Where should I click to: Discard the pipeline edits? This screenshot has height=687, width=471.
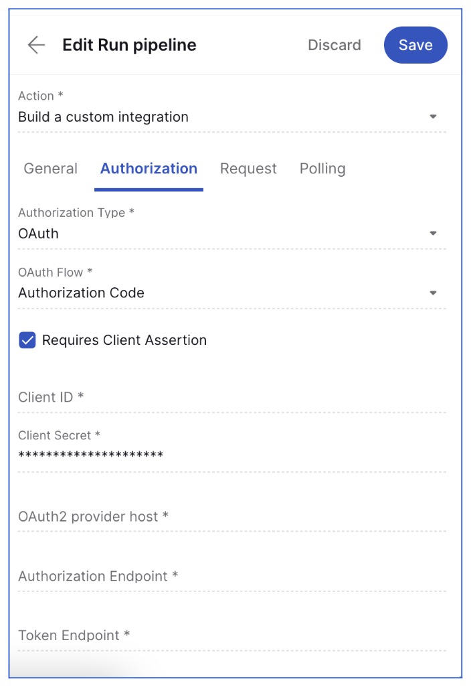click(x=335, y=45)
